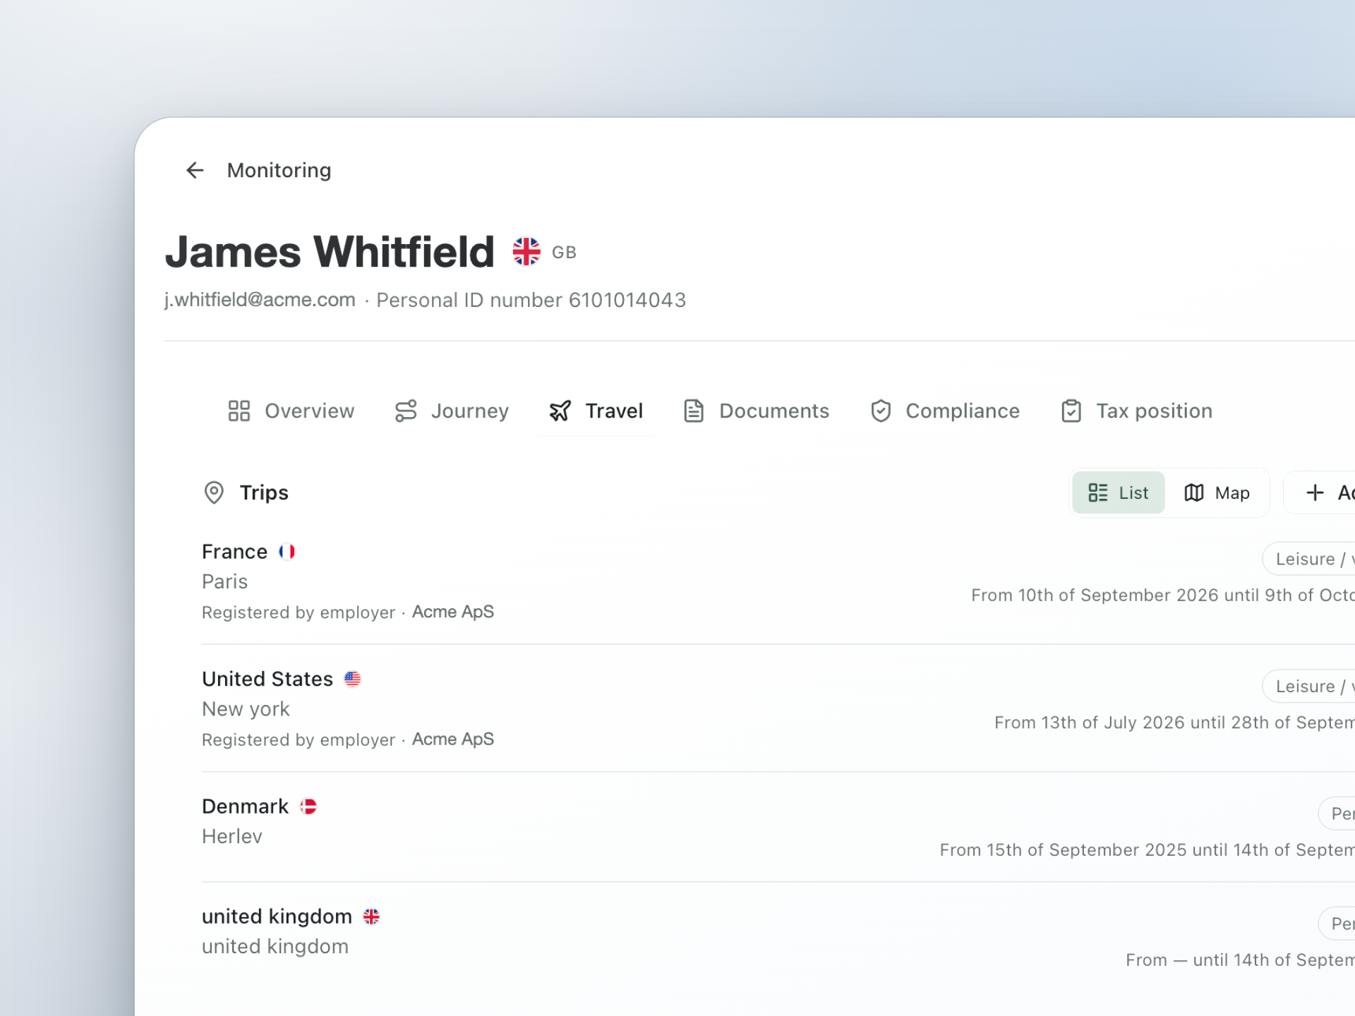Open the Compliance tab

click(x=945, y=411)
